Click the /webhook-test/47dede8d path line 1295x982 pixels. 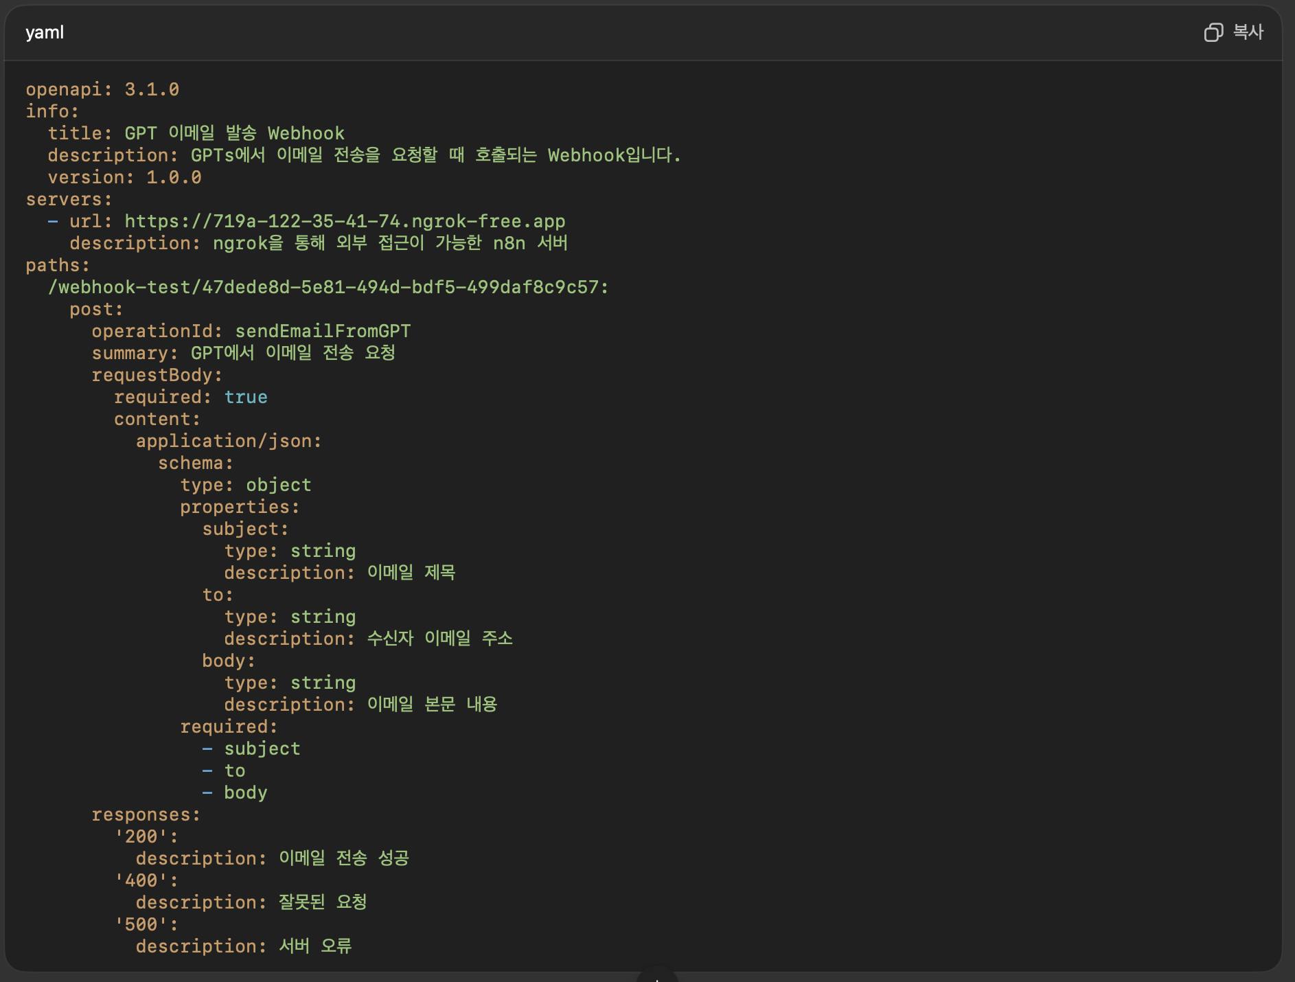(328, 287)
